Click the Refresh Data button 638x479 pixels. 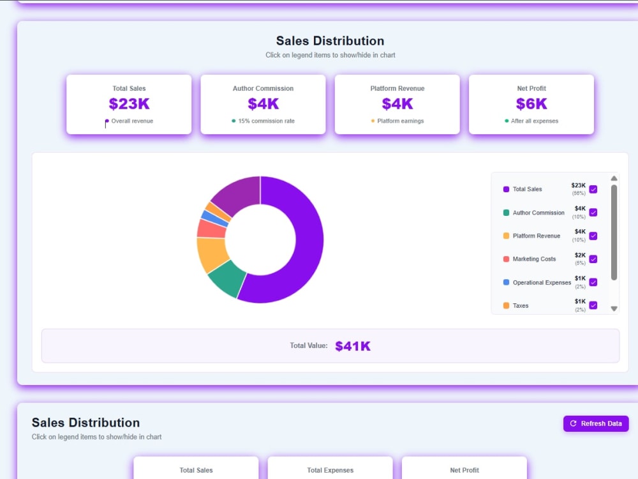pyautogui.click(x=596, y=423)
